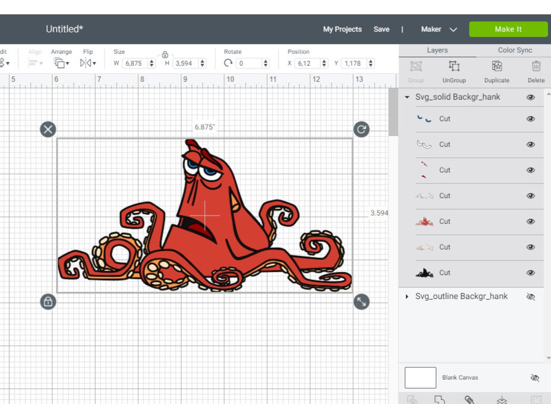The image size is (551, 404).
Task: Click the rotate handle on the selection box
Action: pyautogui.click(x=361, y=129)
